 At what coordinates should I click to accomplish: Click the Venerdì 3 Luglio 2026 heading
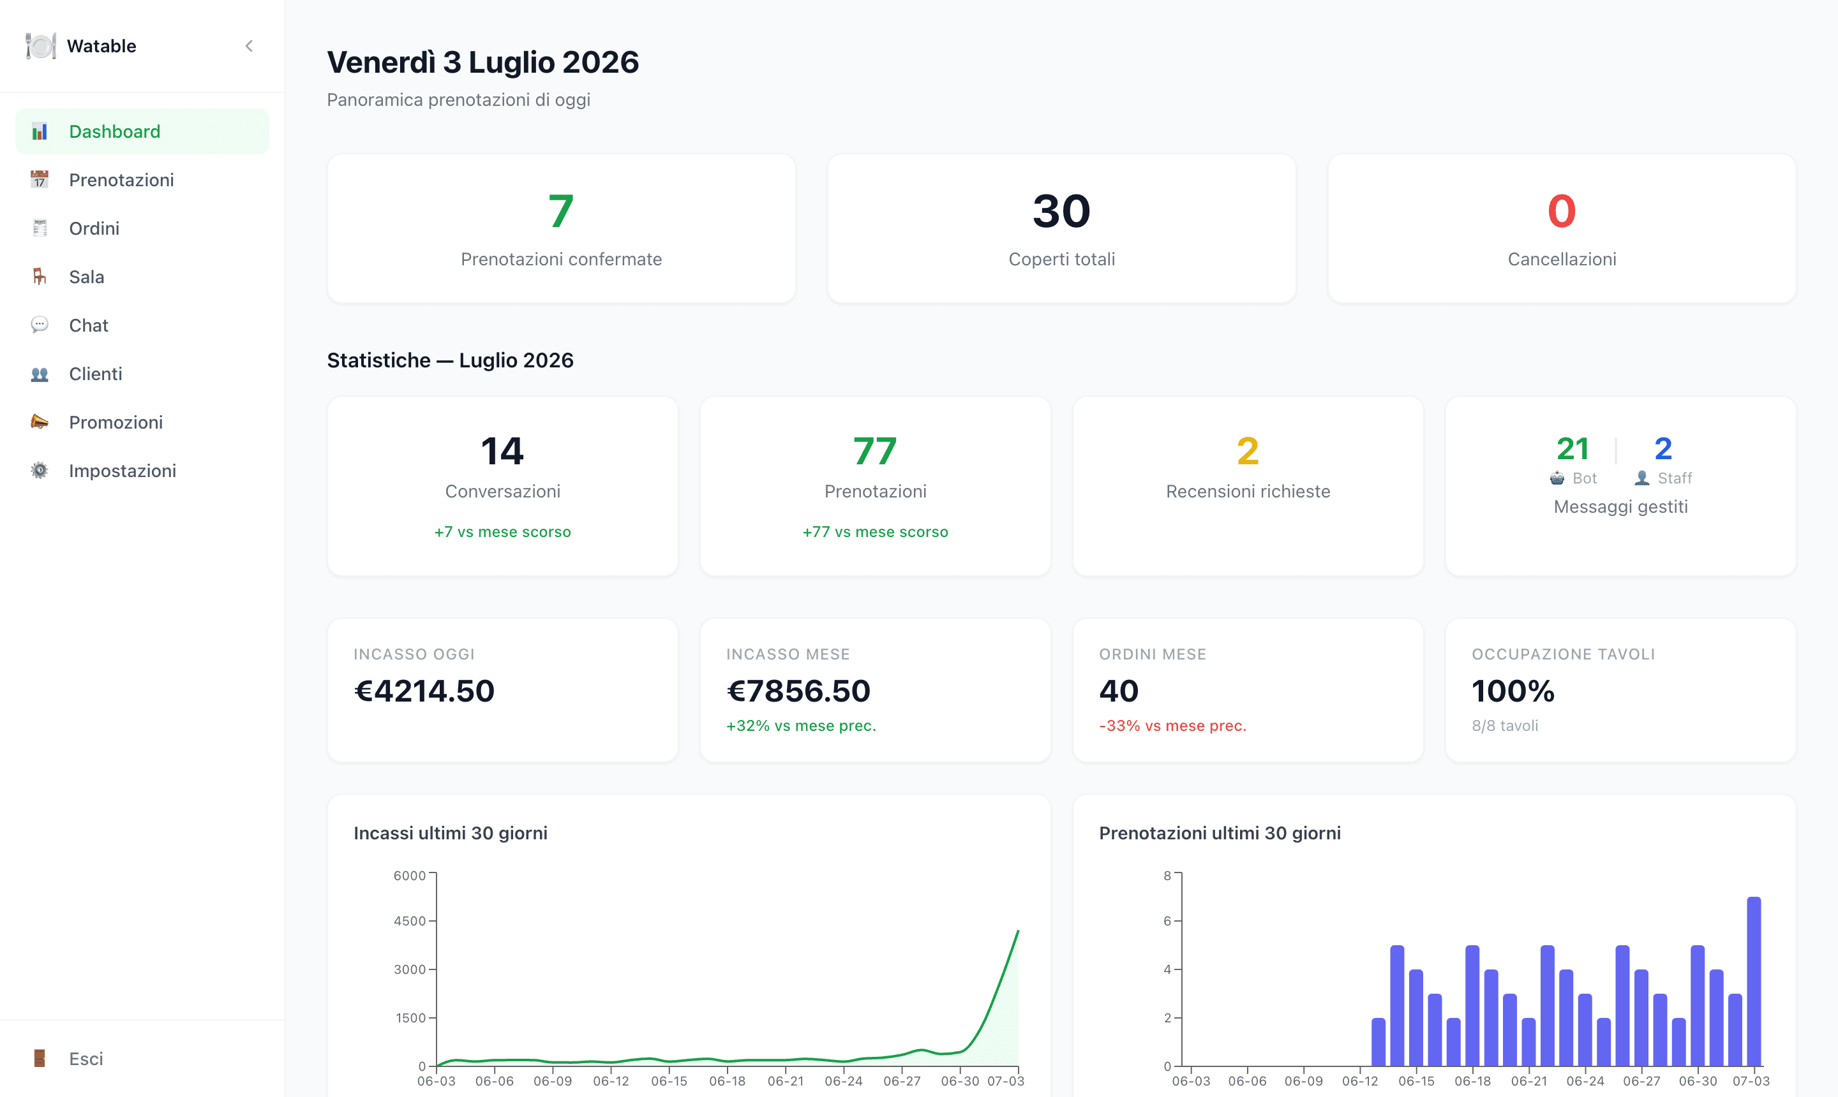pos(483,62)
